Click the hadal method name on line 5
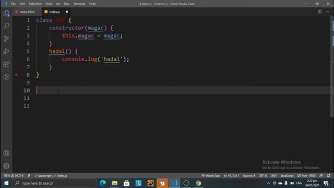 point(57,51)
